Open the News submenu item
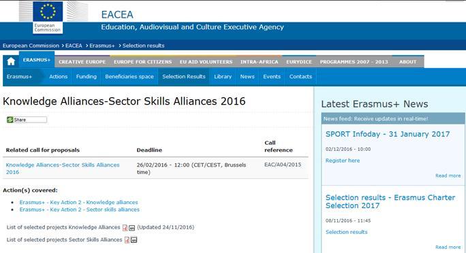The width and height of the screenshot is (466, 253). pyautogui.click(x=247, y=77)
